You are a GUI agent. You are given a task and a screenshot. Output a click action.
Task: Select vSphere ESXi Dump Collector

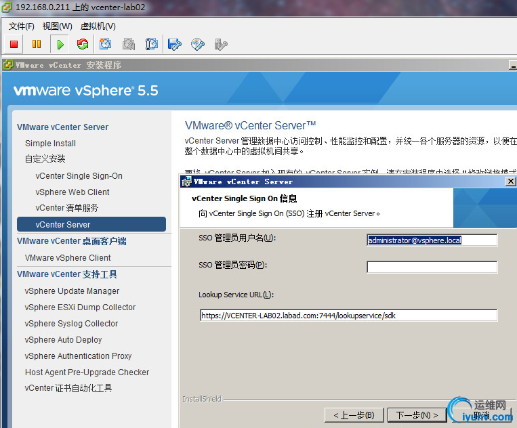pos(80,307)
